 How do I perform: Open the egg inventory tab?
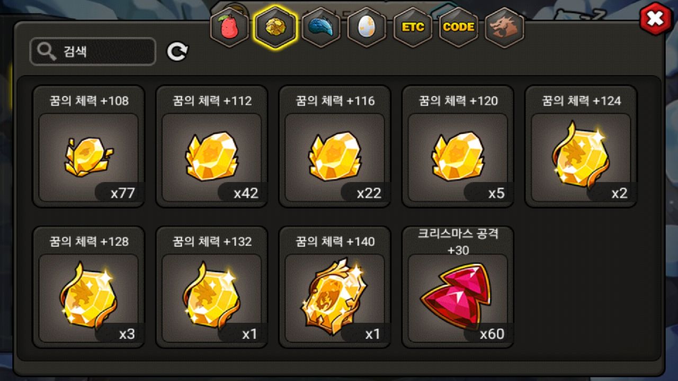point(367,28)
